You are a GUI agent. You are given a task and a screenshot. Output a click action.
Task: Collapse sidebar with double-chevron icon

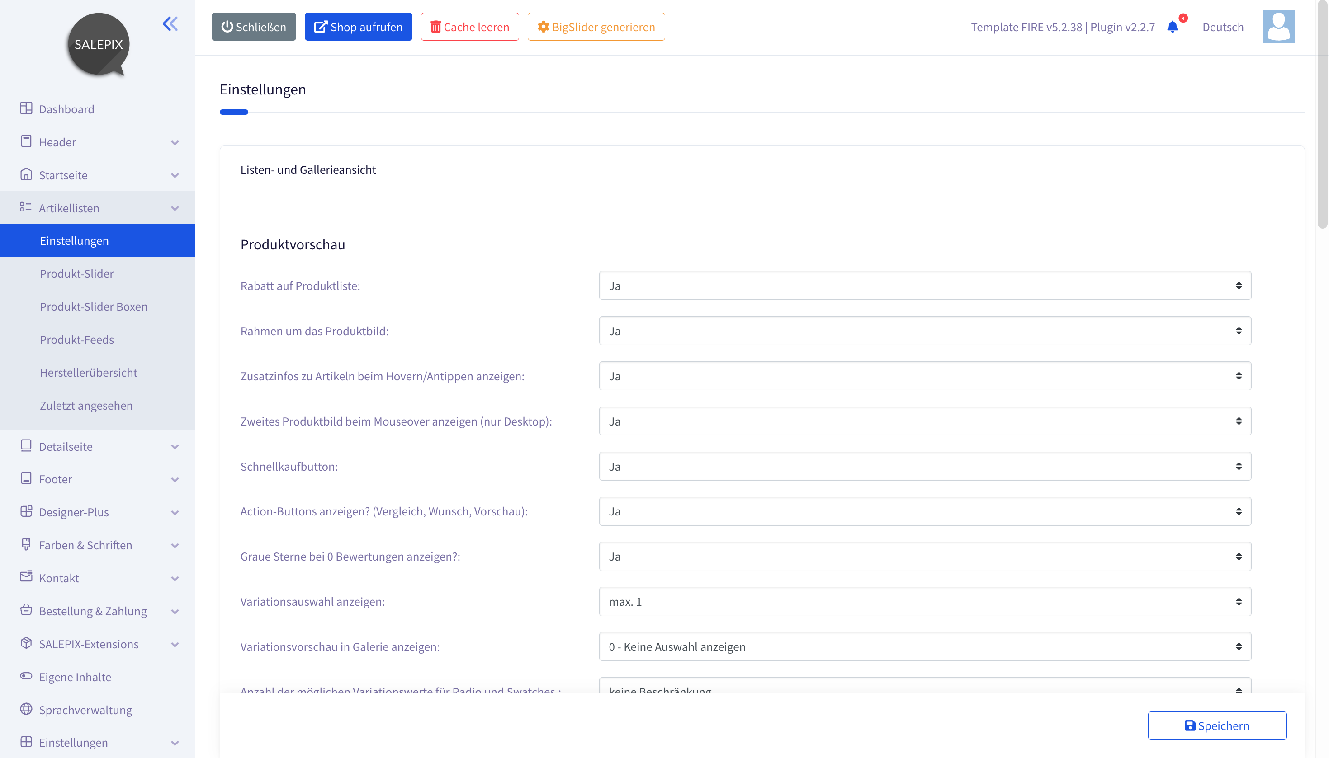point(170,24)
